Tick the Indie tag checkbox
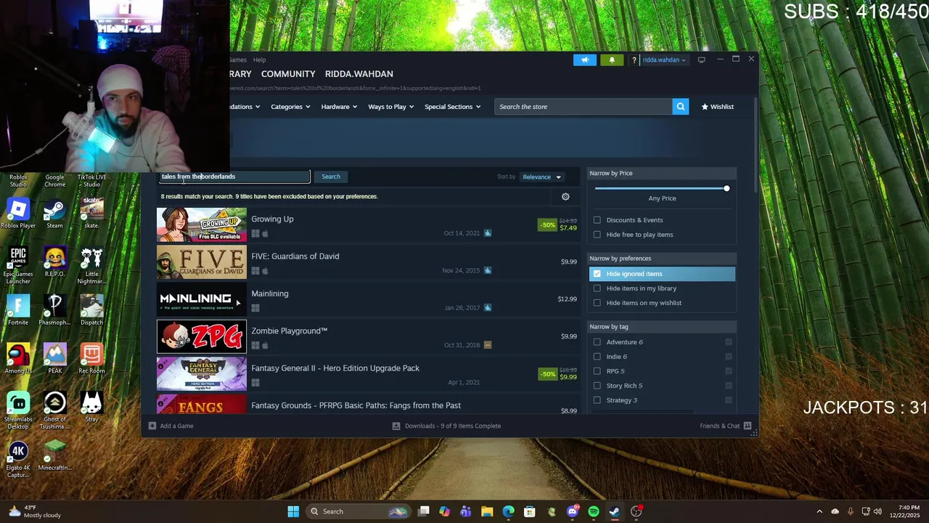Viewport: 929px width, 523px height. tap(597, 357)
